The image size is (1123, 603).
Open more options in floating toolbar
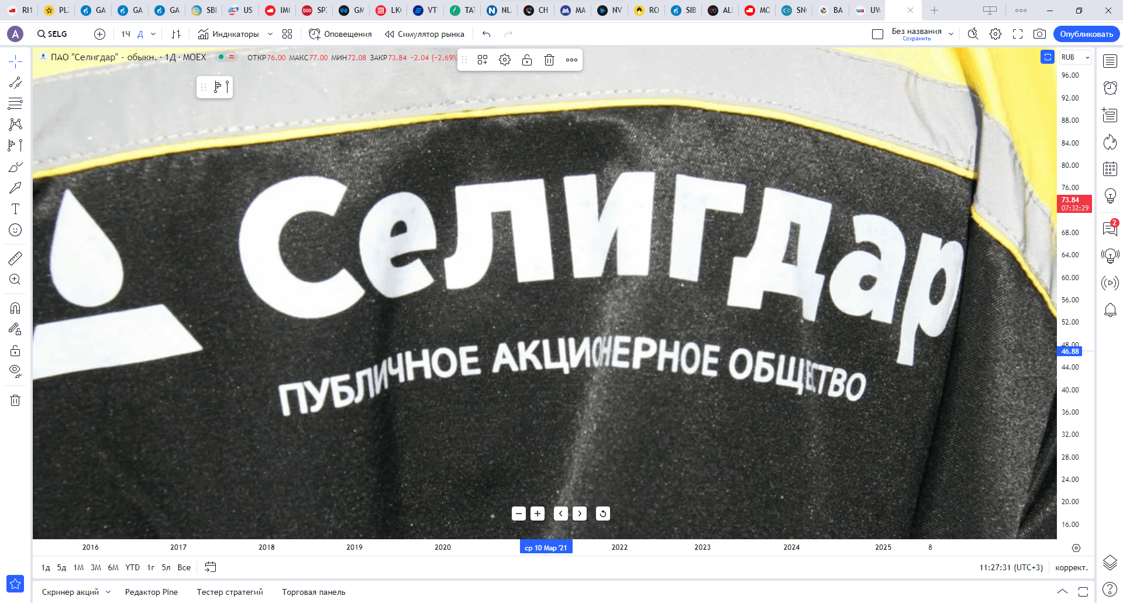click(571, 60)
